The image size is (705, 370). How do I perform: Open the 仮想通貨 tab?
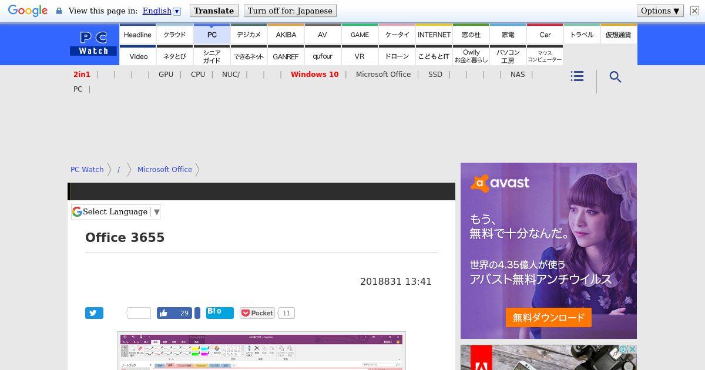pyautogui.click(x=619, y=34)
